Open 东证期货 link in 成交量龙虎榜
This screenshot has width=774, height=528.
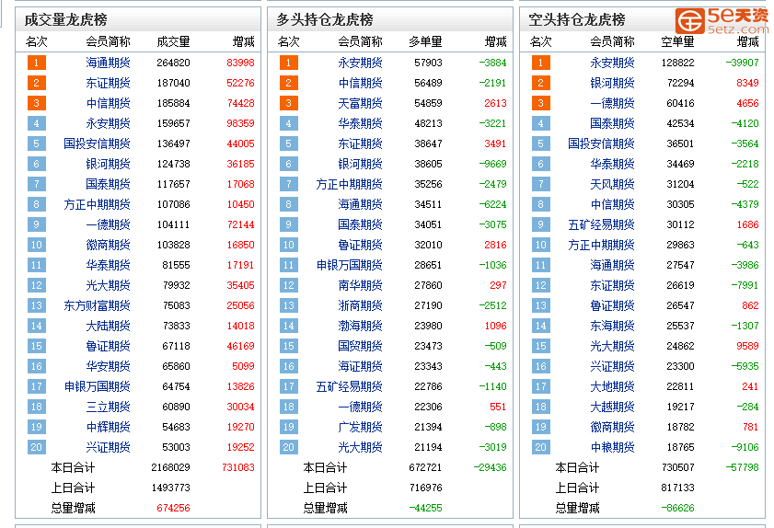coord(108,83)
